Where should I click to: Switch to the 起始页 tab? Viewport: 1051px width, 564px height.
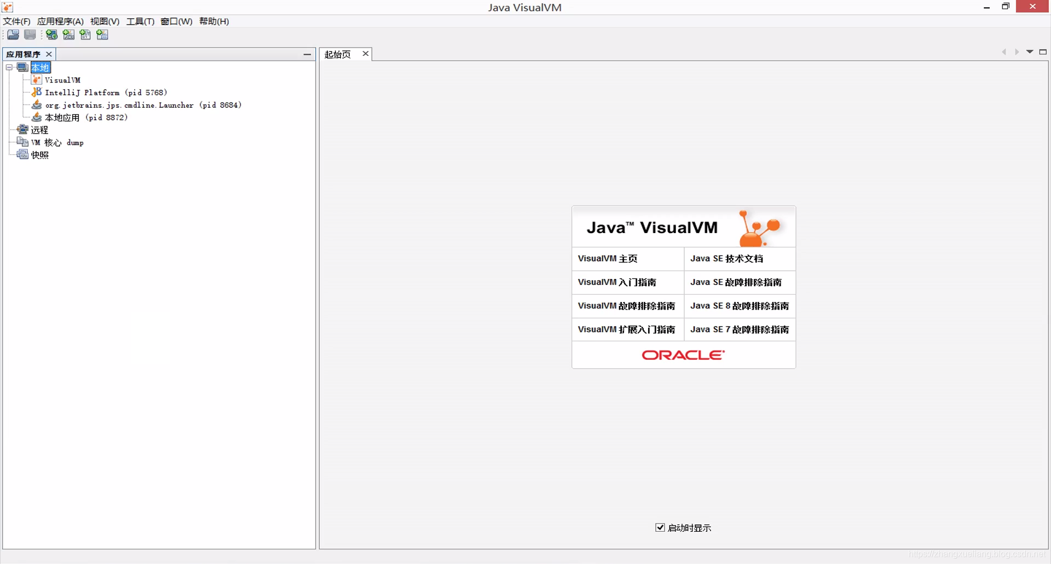click(x=337, y=54)
